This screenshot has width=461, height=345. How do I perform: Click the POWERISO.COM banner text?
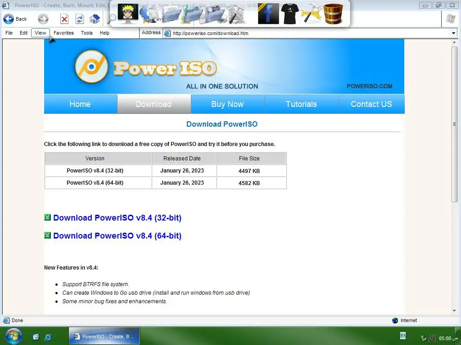[x=369, y=86]
